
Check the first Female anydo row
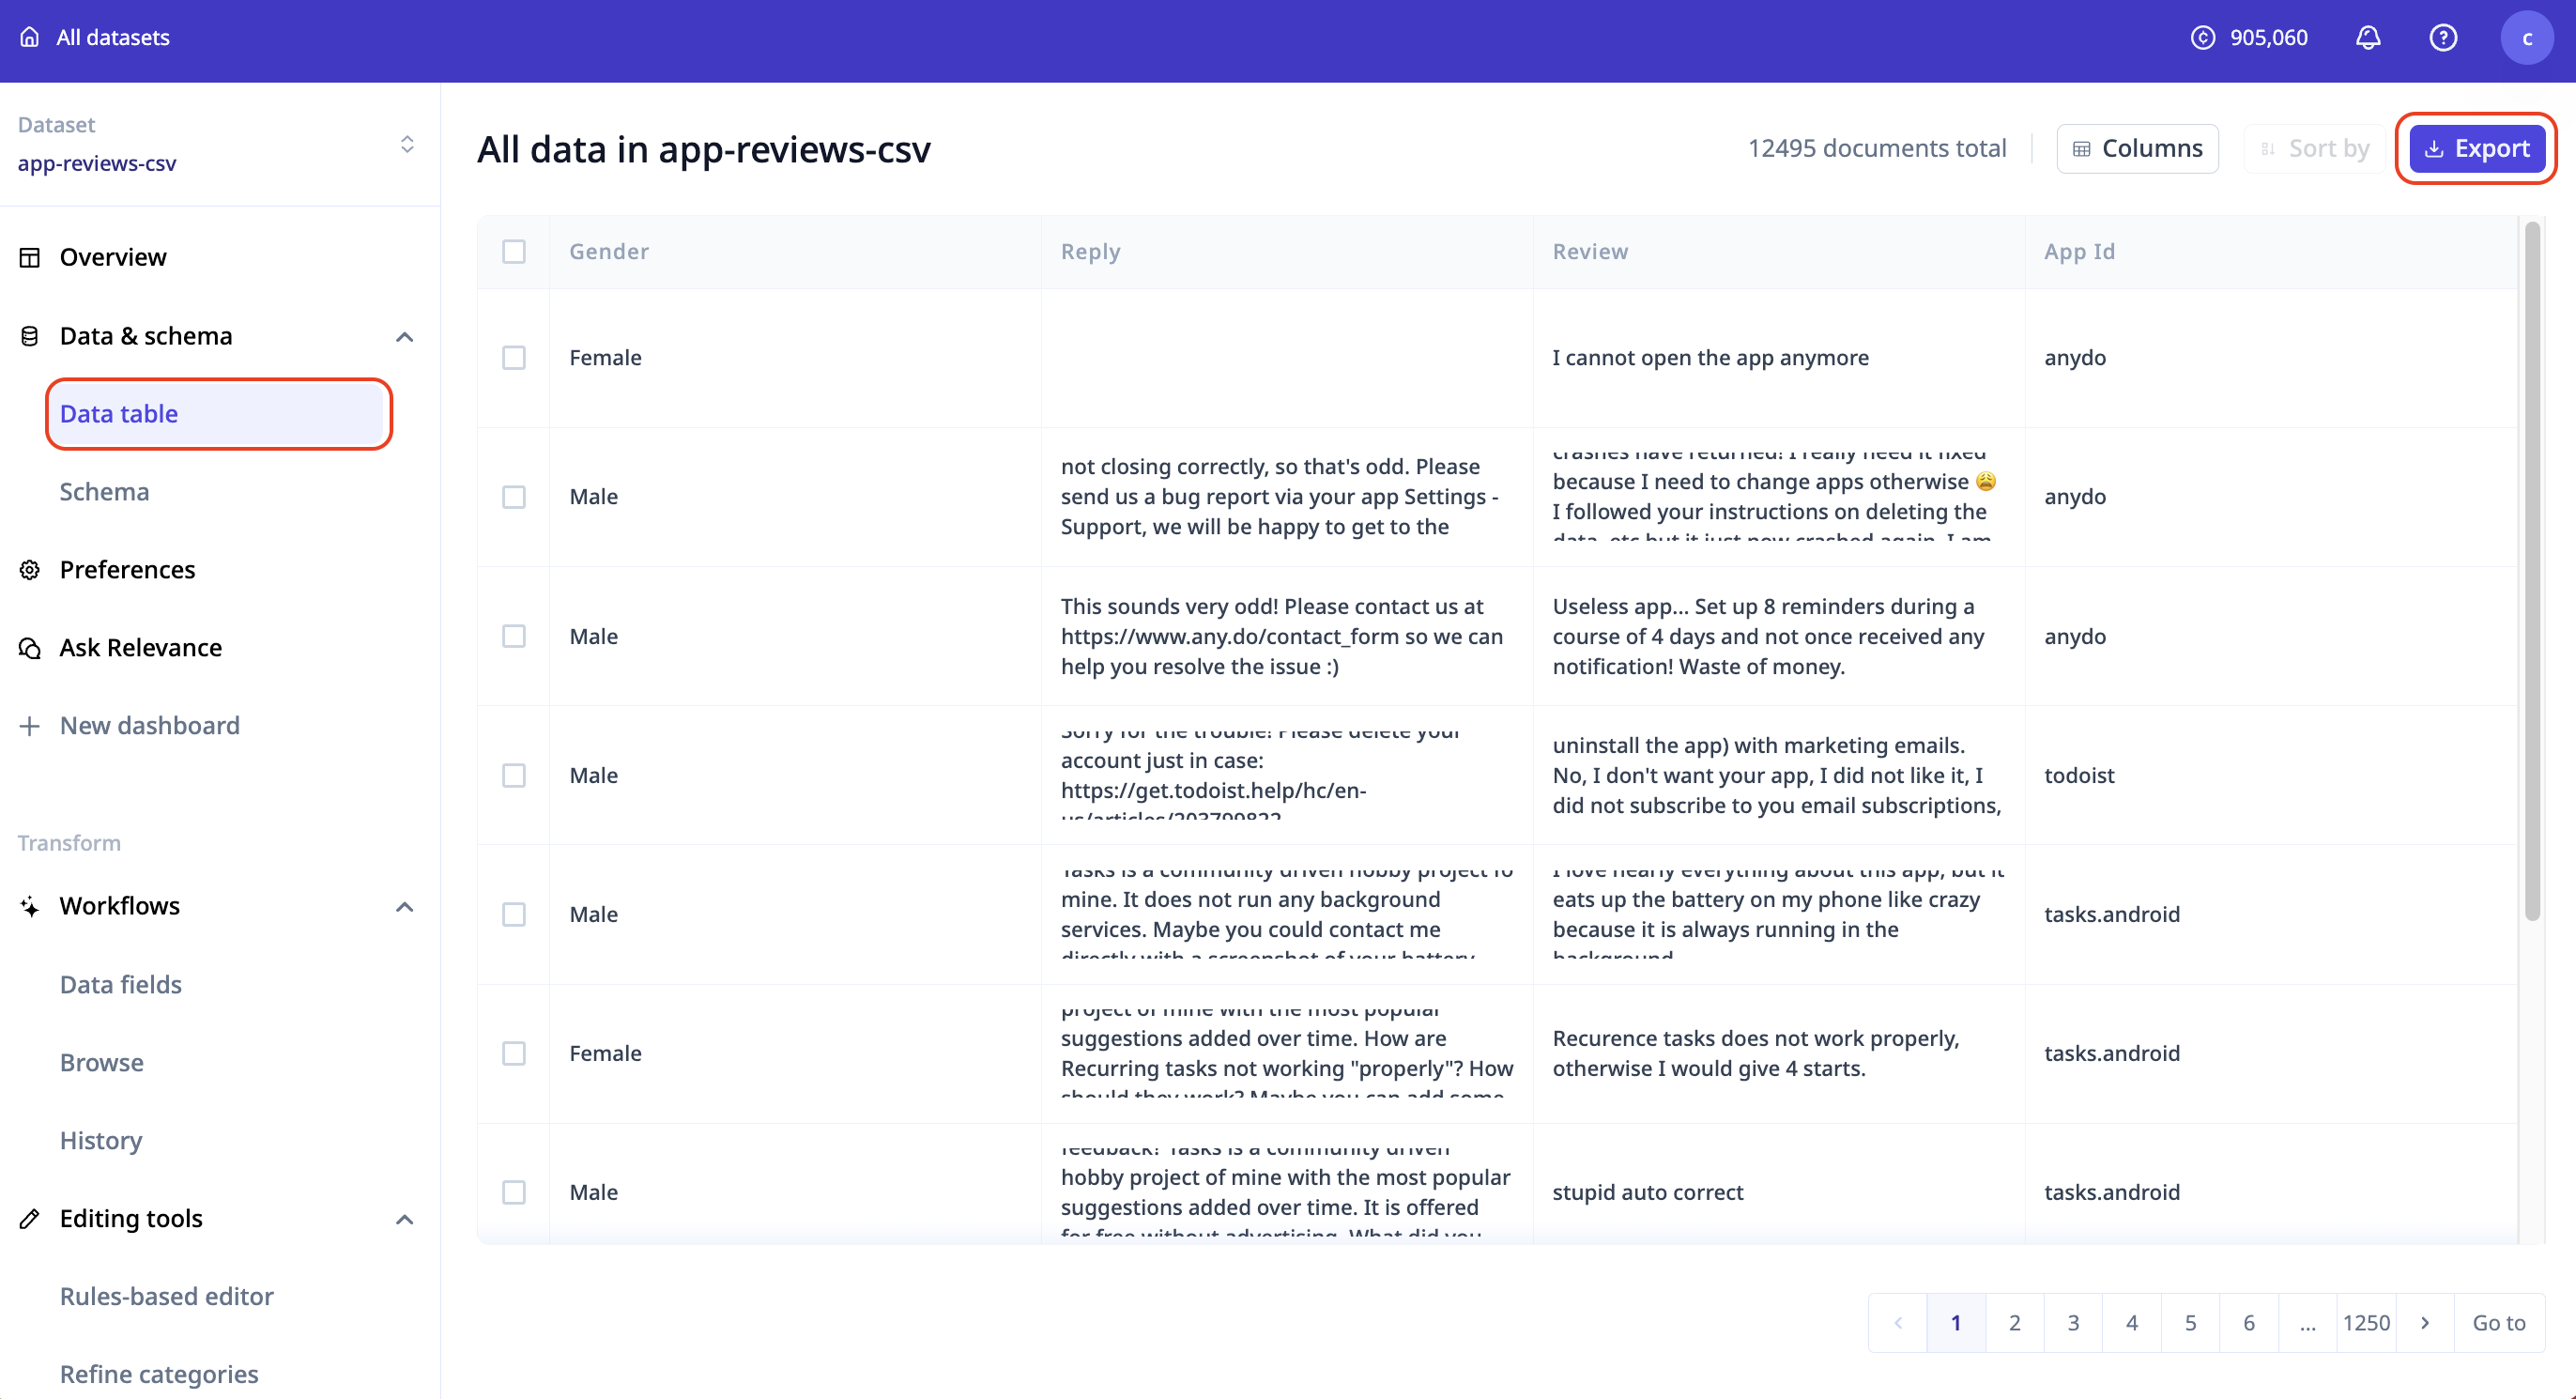514,358
